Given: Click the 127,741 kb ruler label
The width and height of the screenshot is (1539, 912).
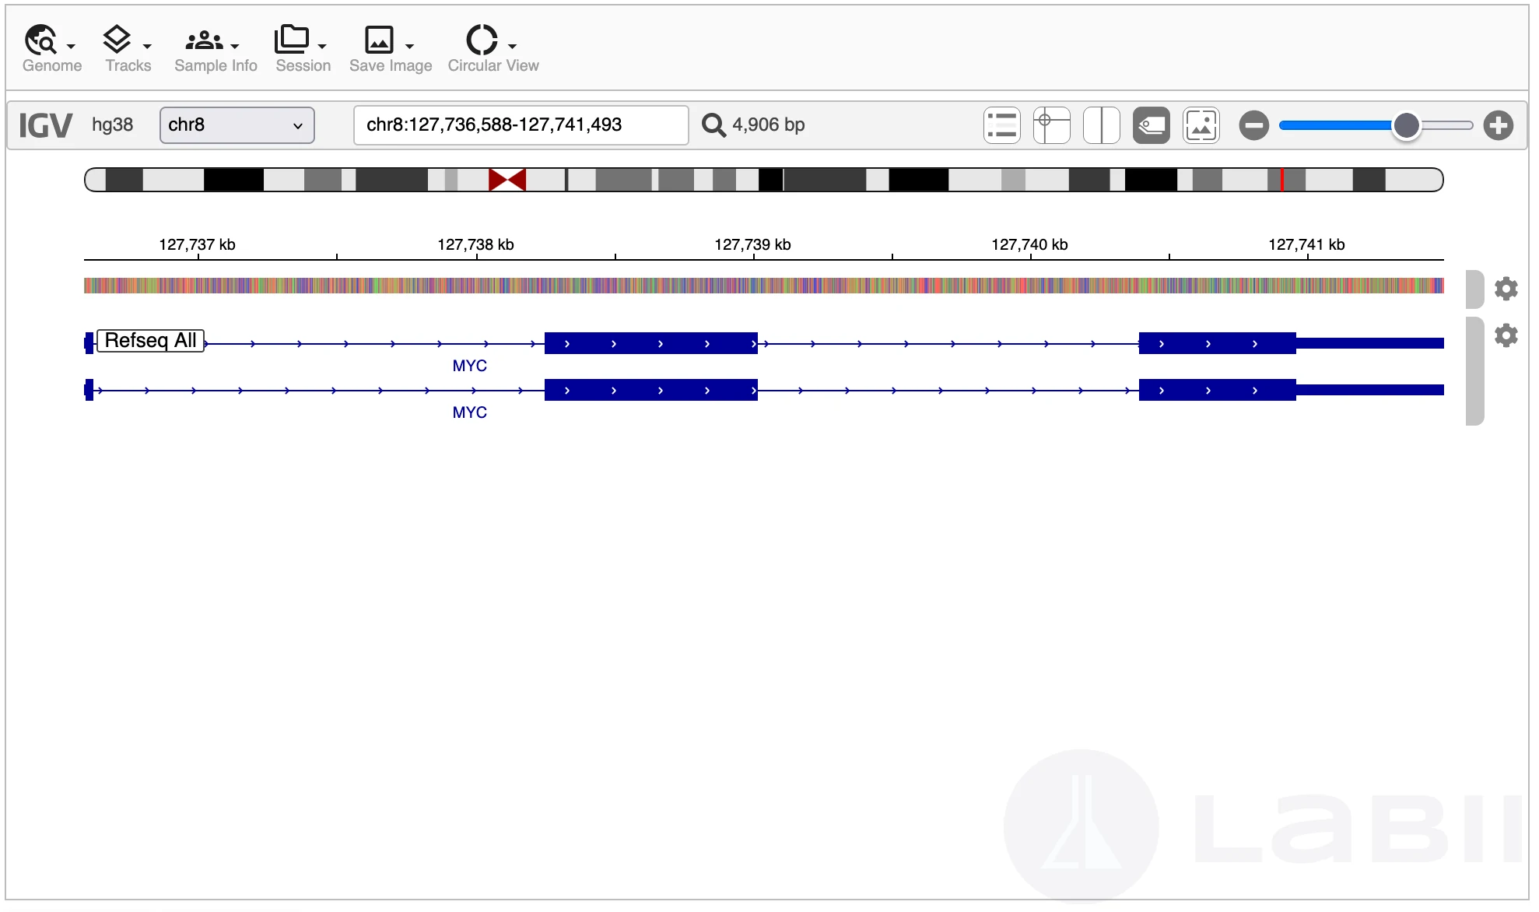Looking at the screenshot, I should coord(1306,244).
